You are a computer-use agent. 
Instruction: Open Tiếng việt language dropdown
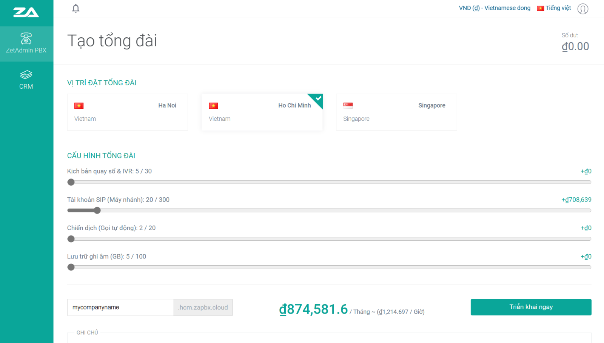(554, 8)
